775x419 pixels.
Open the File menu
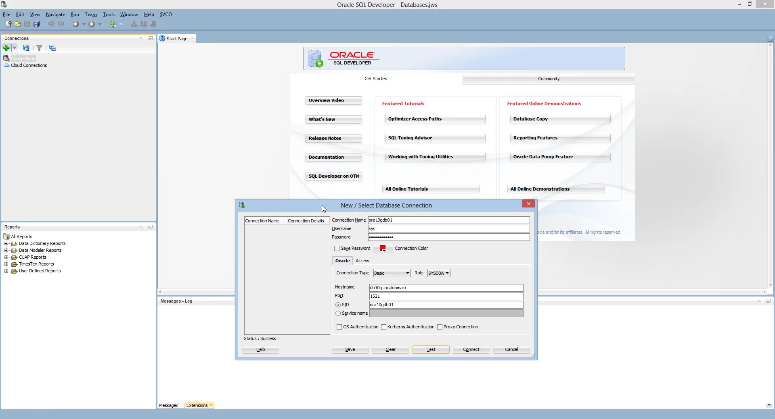coord(6,15)
